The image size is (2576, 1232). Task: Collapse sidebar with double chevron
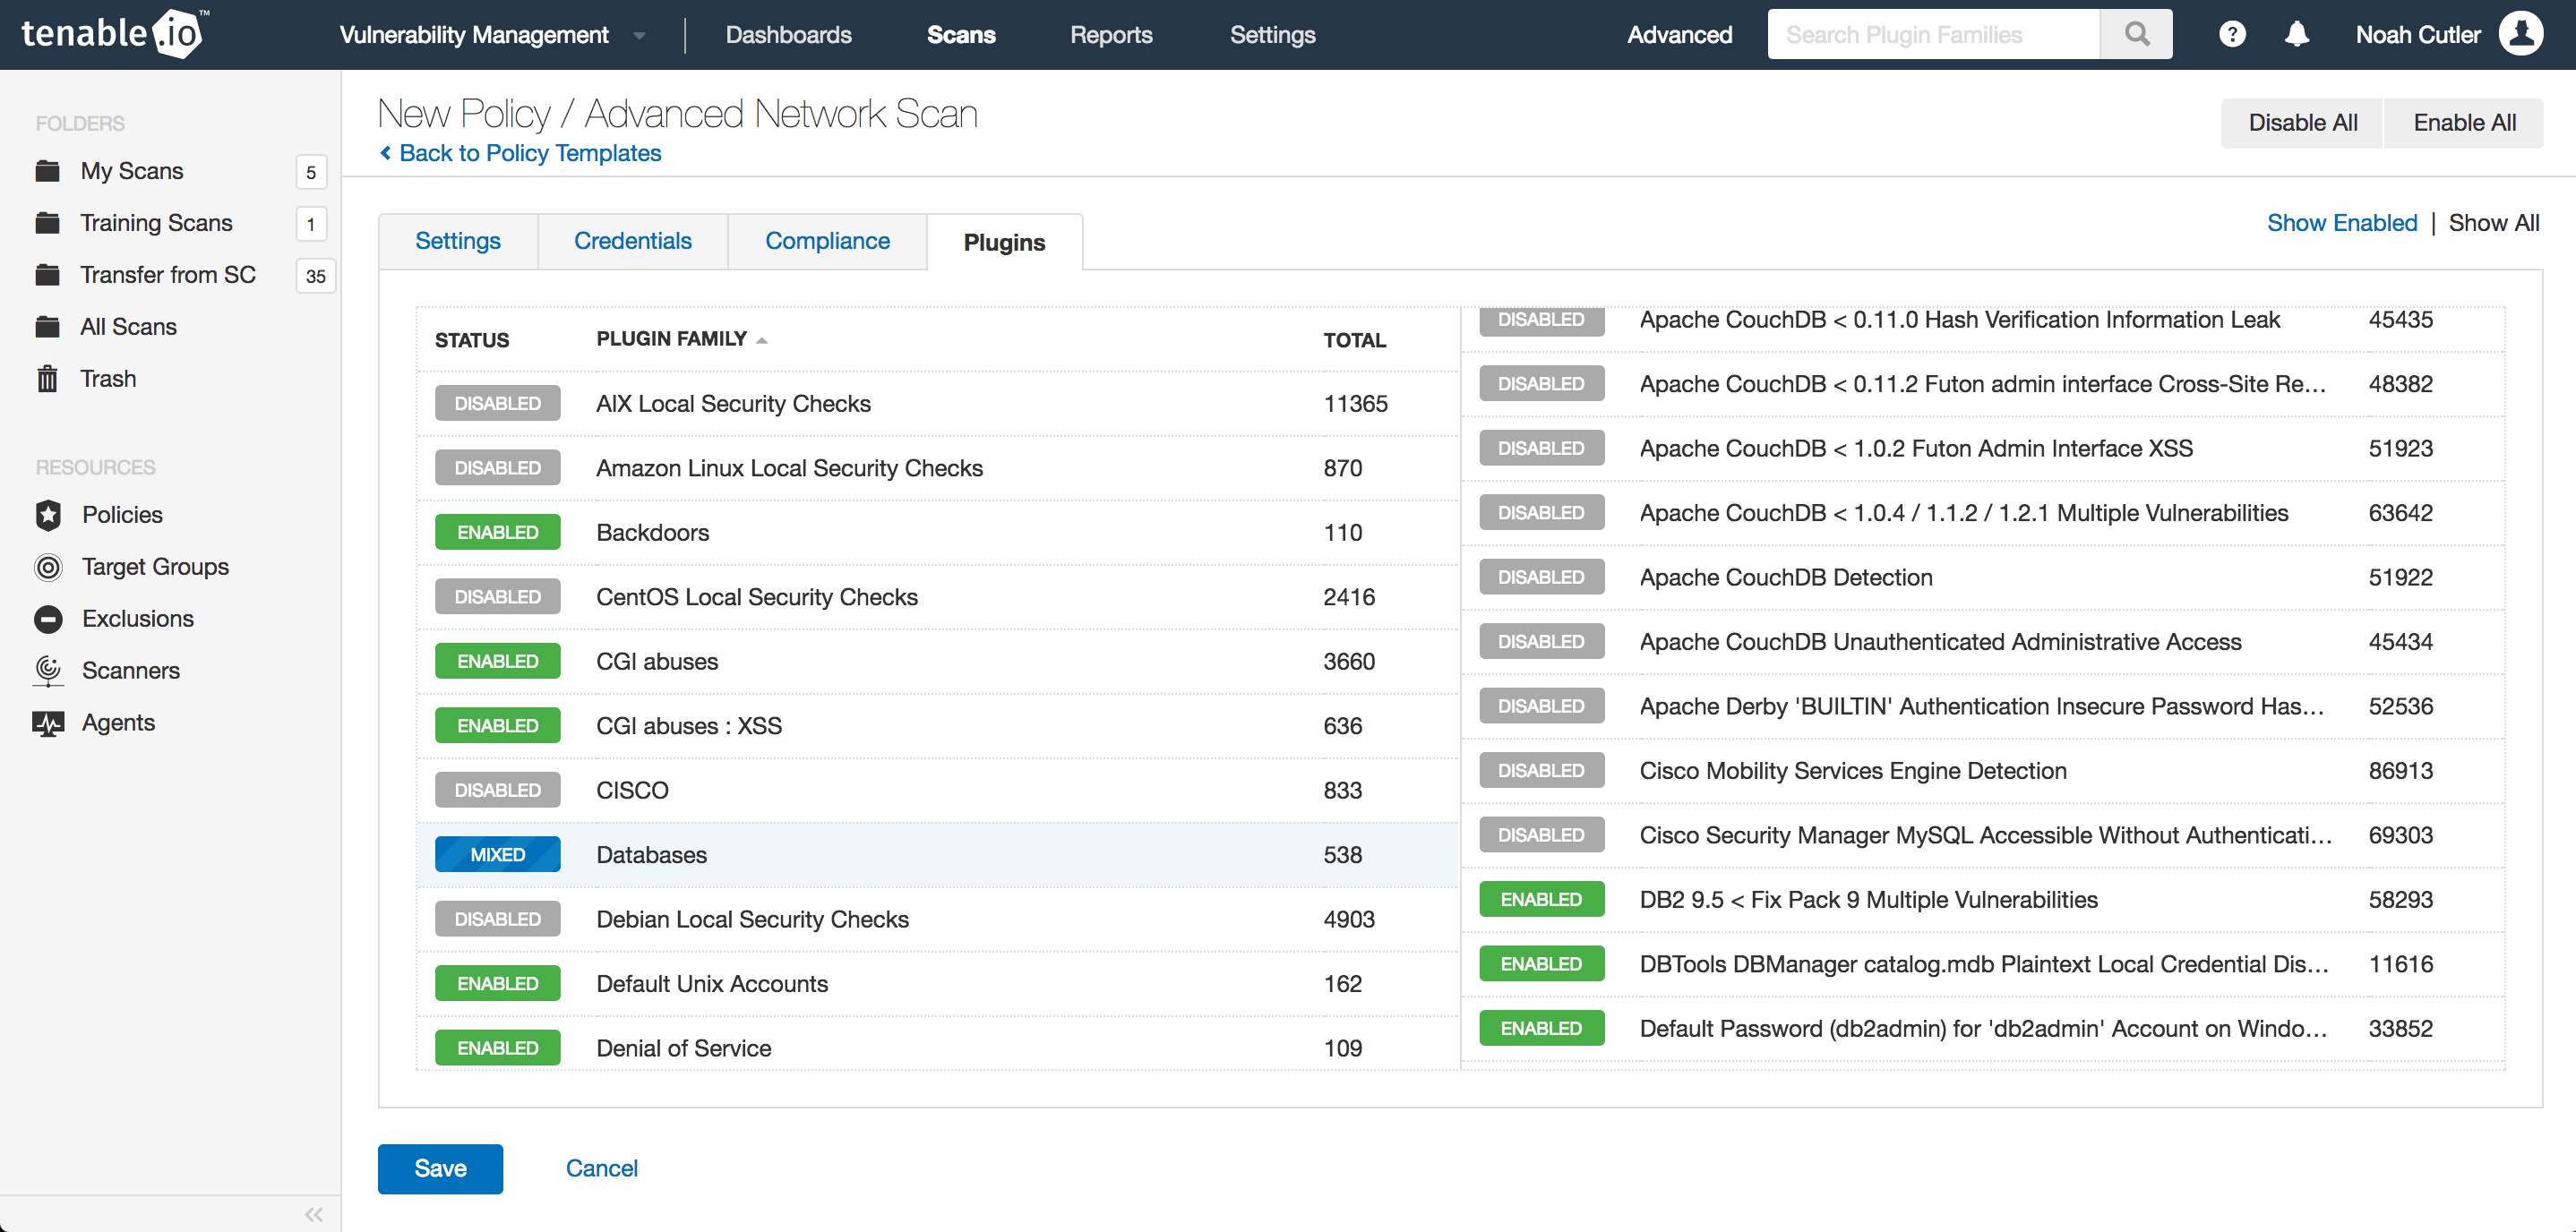314,1214
